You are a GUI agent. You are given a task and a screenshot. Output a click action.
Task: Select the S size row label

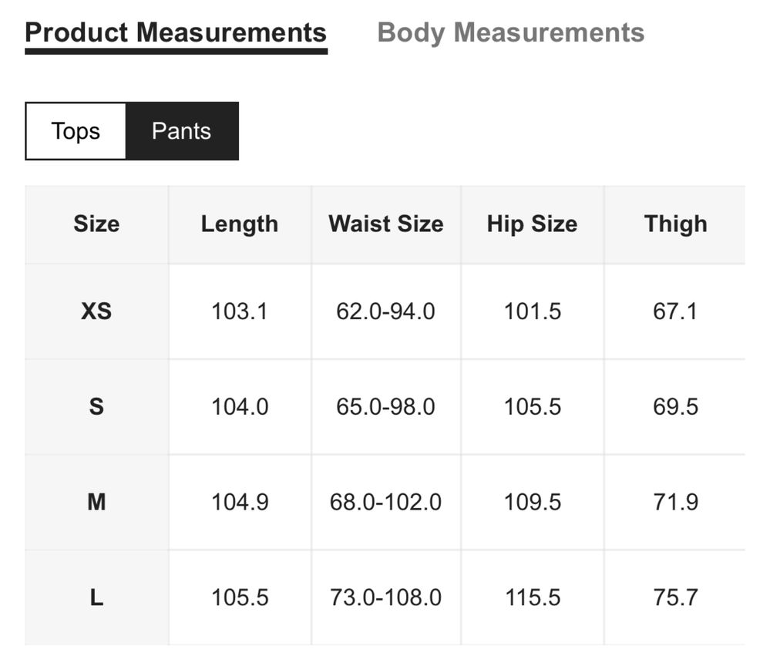tap(97, 407)
